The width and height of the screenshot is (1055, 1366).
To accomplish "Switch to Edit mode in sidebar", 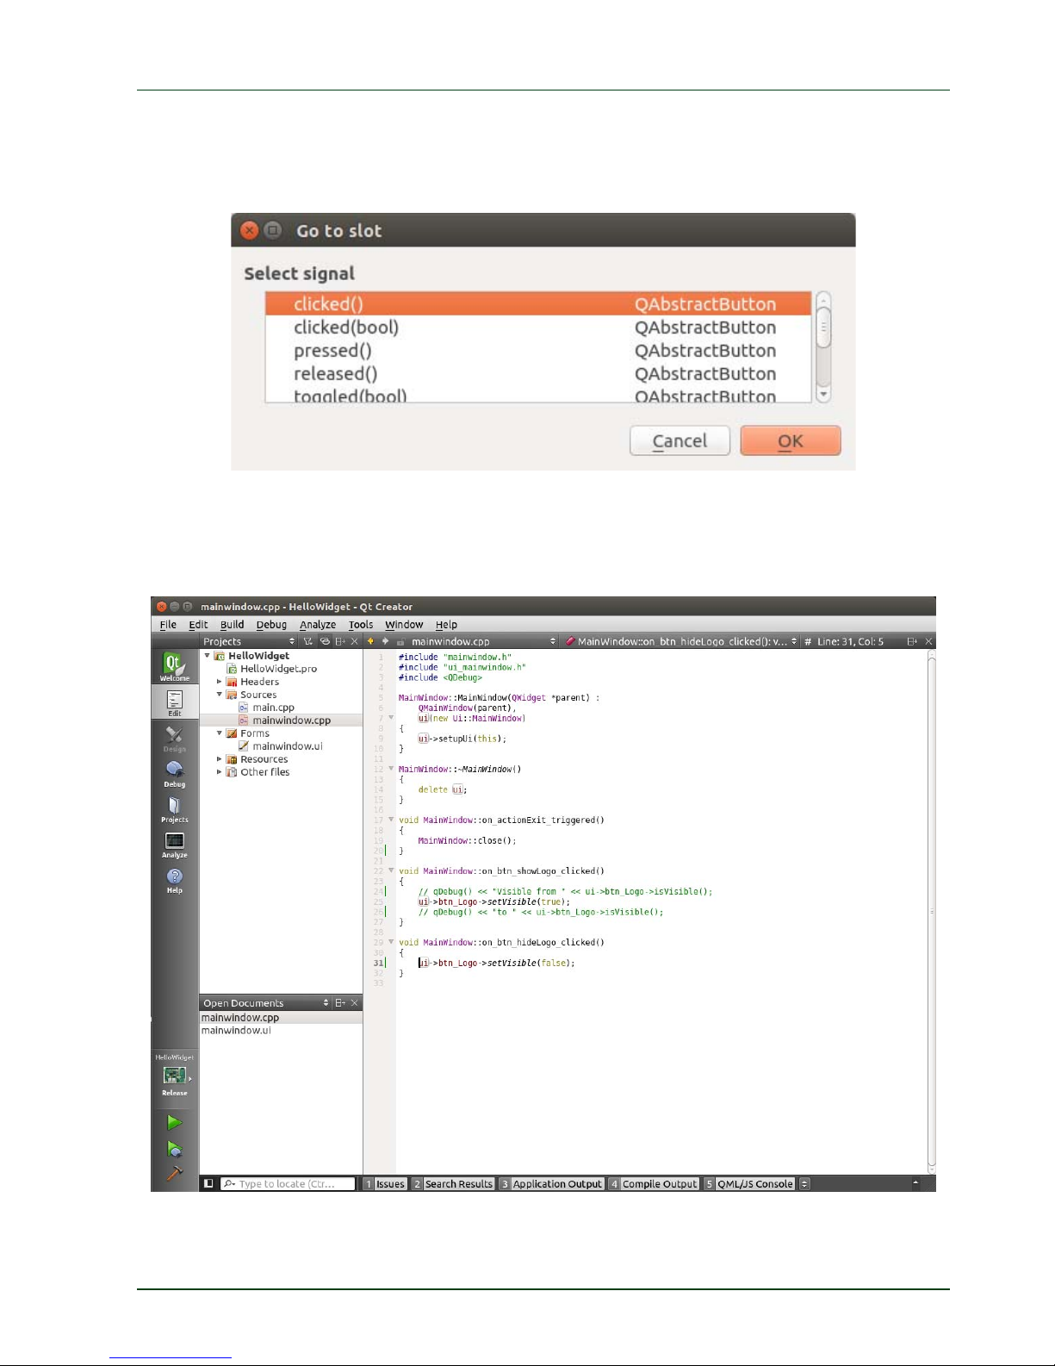I will pos(174,702).
